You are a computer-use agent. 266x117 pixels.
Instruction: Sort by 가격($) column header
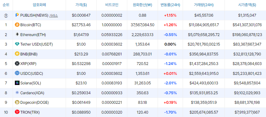click(81, 5)
